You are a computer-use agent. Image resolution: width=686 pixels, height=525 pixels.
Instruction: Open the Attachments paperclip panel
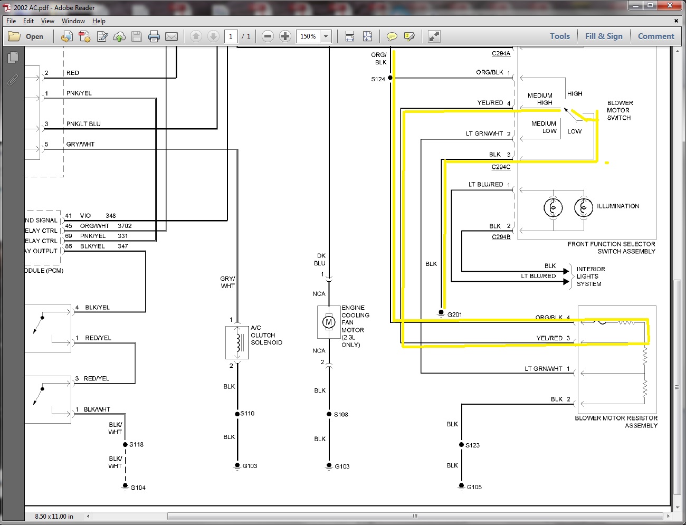point(13,80)
